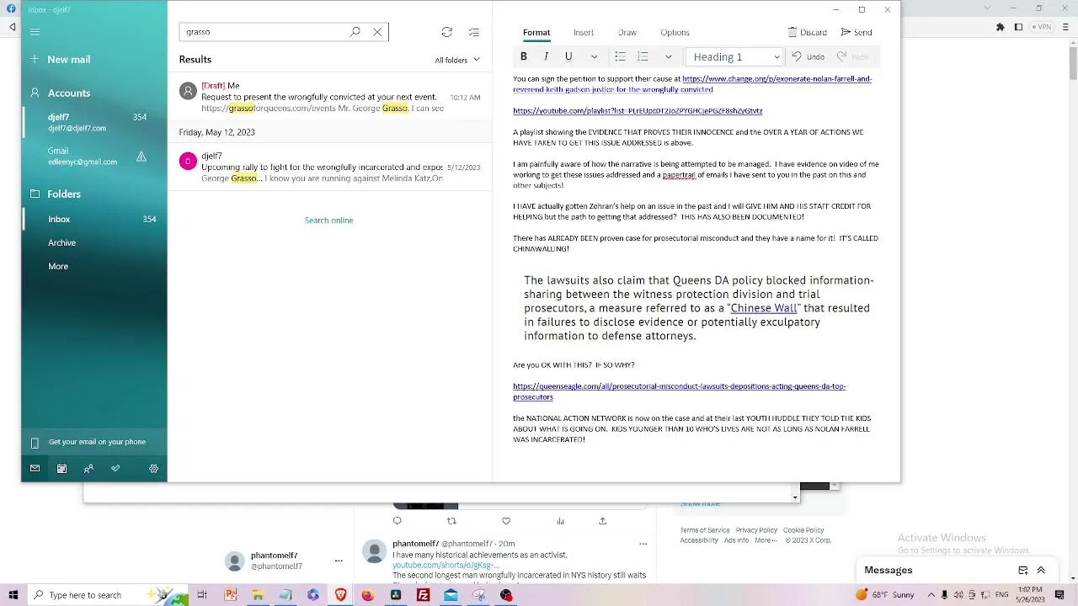Open the 'Chinese Wall' link in the quote

pyautogui.click(x=764, y=308)
